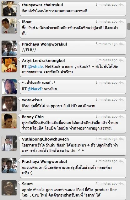The image size is (130, 200).
Task: Click the timeline scrollbar handle
Action: 129,26
